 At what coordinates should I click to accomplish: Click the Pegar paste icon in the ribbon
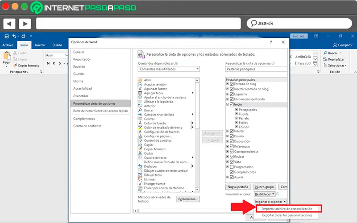pos(7,55)
